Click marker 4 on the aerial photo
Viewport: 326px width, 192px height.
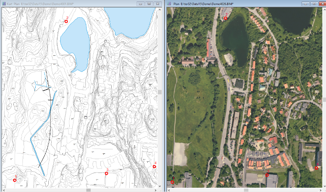[317, 168]
